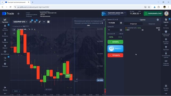
Task: Collapse the left sidebar with bottom arrow
Action: click(5, 94)
